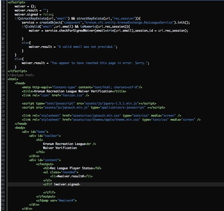The image size is (224, 211).
Task: Click the 'Rec League Player Status' h2 line
Action: coord(72,168)
